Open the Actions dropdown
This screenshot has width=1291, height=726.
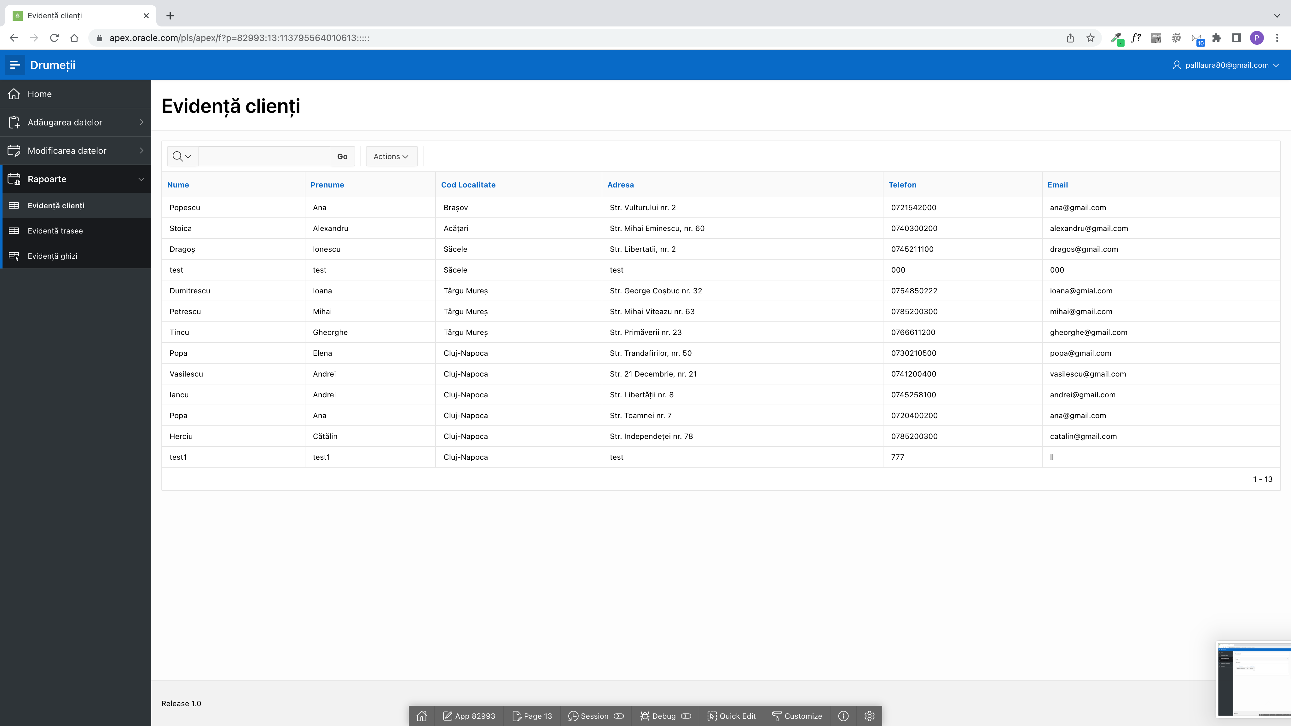coord(391,156)
